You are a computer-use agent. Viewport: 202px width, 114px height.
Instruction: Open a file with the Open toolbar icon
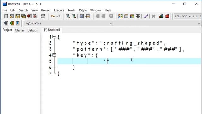pyautogui.click(x=12, y=16)
